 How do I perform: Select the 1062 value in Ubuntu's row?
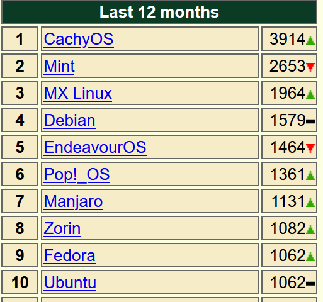click(x=288, y=282)
